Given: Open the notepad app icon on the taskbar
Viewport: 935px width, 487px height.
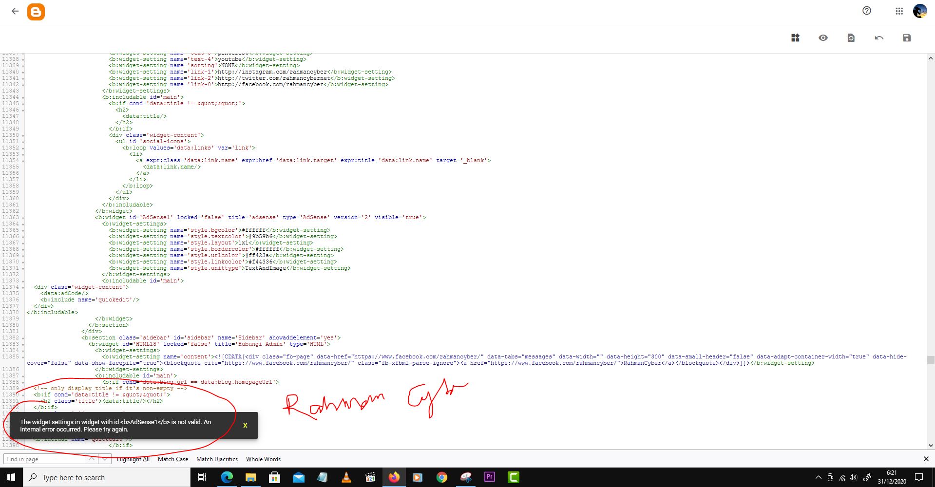Looking at the screenshot, I should tap(322, 477).
